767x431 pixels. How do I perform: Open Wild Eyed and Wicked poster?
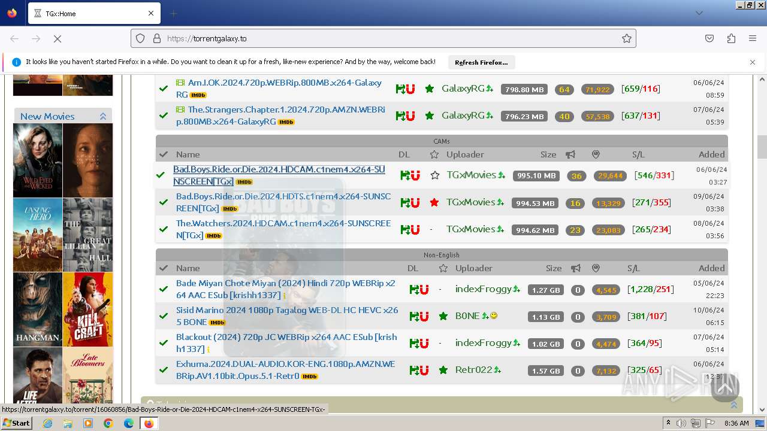[38, 160]
